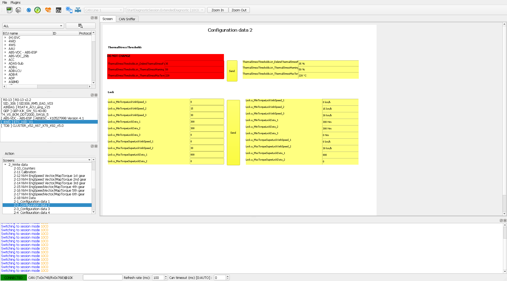Select 2-11 Calibration screen
Screen dimensions: 507x281
pyautogui.click(x=25, y=172)
